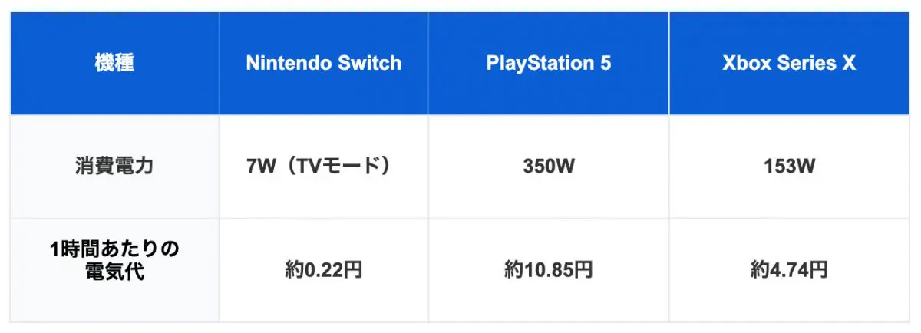The height and width of the screenshot is (333, 921).
Task: Click the 約4.74円 cost value
Action: 789,269
